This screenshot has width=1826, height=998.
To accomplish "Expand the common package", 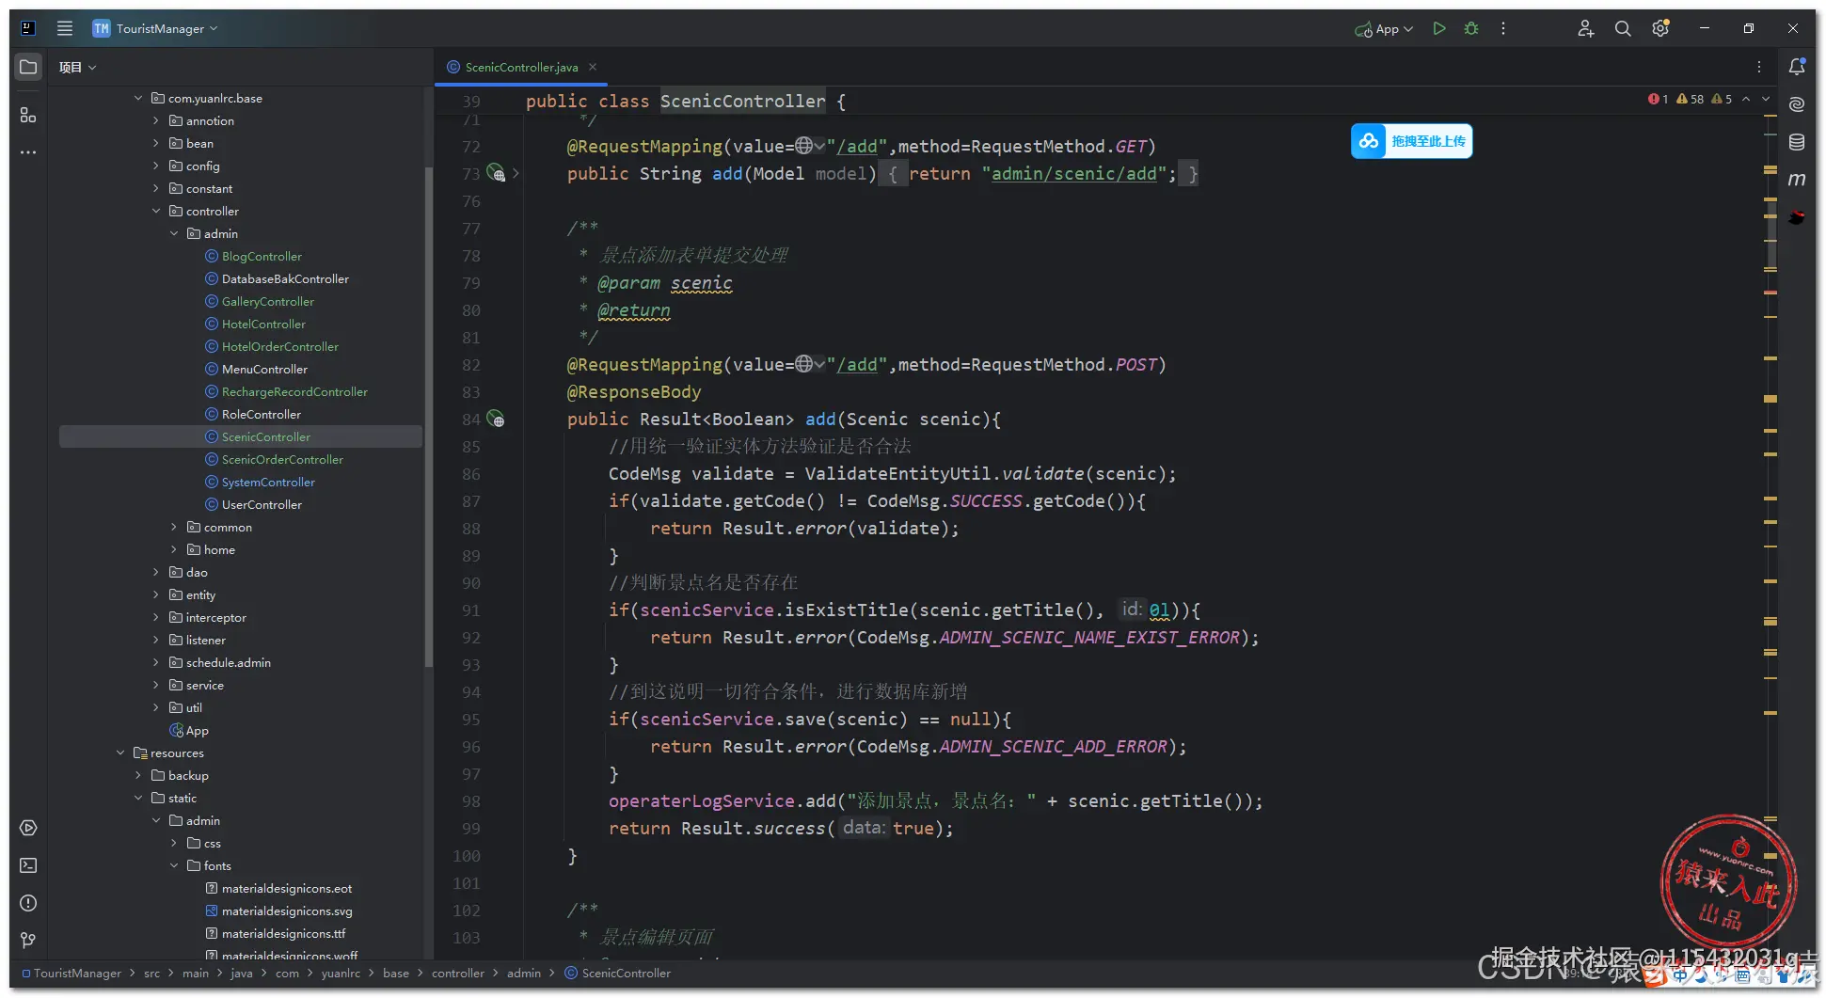I will tap(174, 527).
